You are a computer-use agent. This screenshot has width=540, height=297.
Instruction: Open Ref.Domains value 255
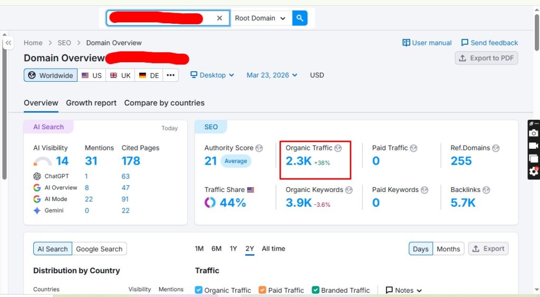pos(461,161)
